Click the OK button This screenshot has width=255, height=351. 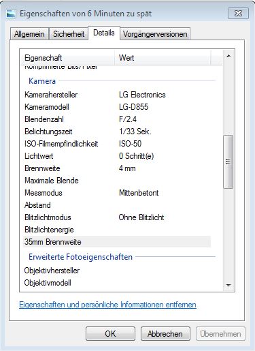pos(110,334)
